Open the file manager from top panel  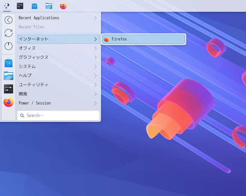coord(49,6)
